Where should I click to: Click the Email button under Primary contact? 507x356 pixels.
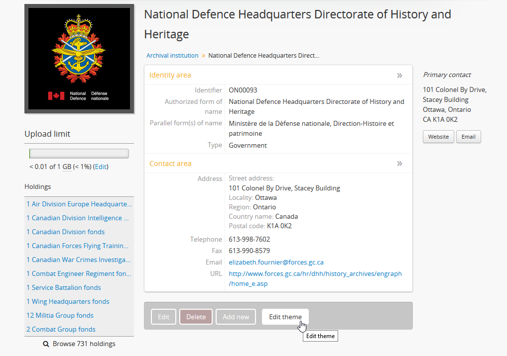[x=468, y=137]
